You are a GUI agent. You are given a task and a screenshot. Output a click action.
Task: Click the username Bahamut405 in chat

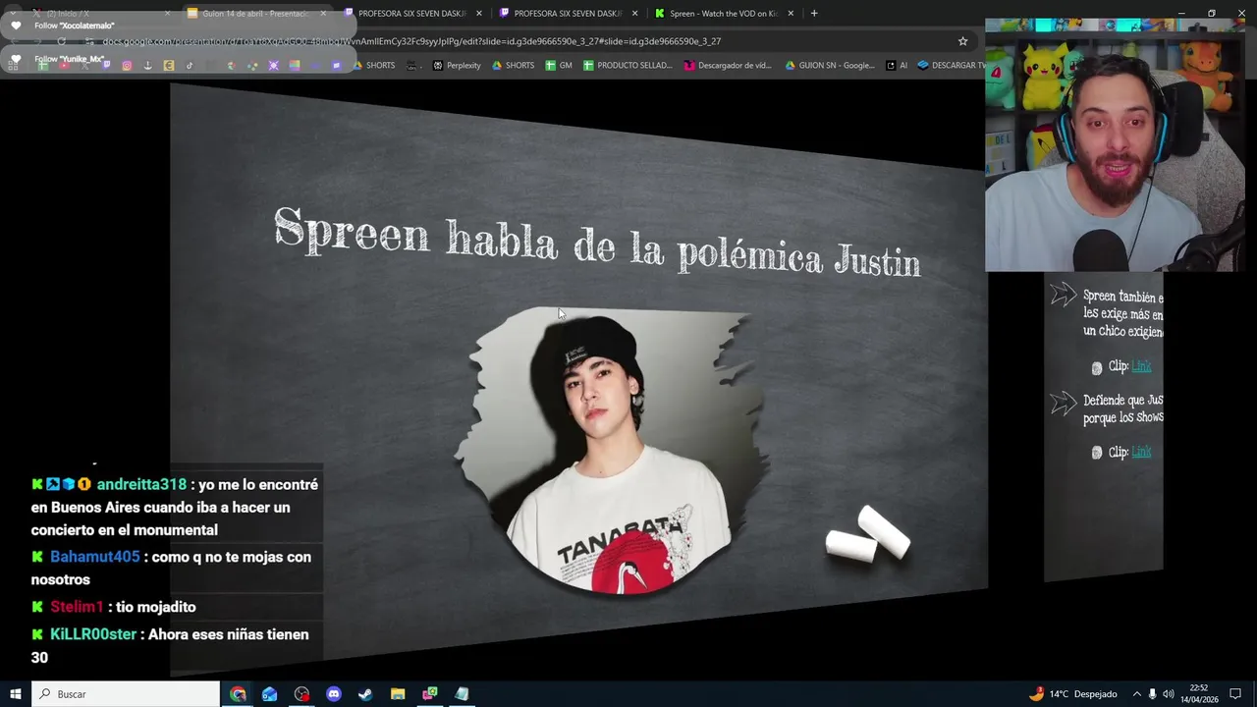point(94,557)
